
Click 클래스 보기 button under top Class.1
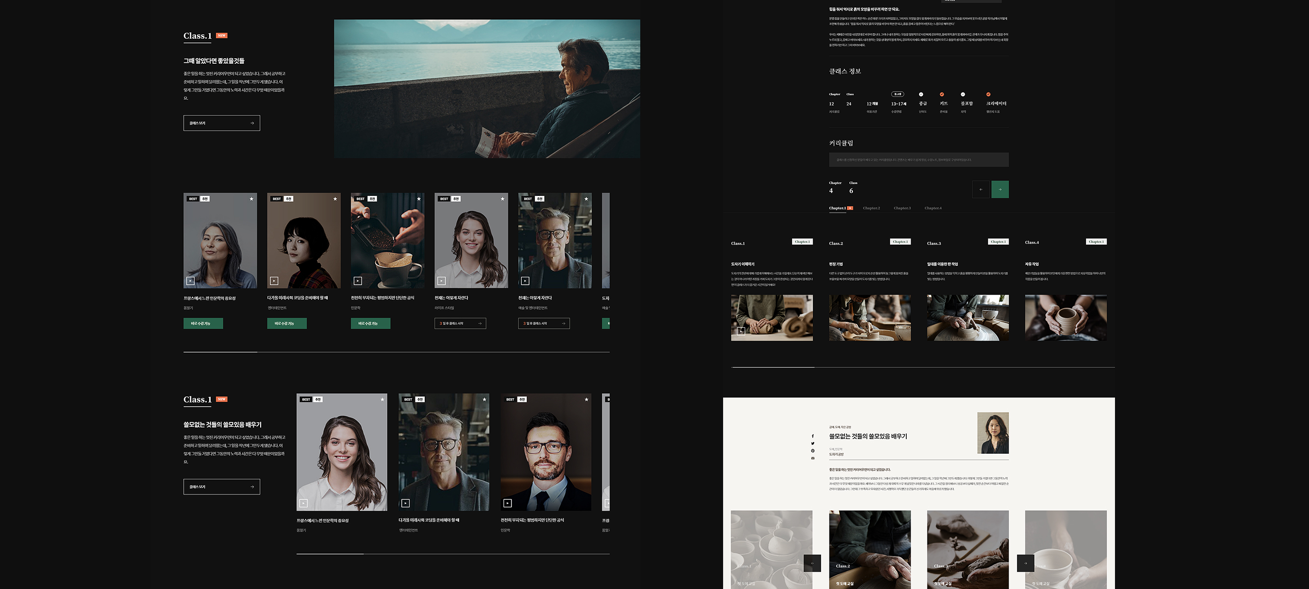(x=221, y=123)
